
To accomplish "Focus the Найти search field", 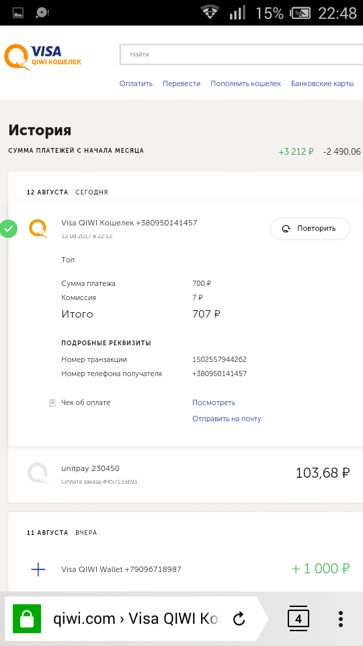I will (x=241, y=55).
